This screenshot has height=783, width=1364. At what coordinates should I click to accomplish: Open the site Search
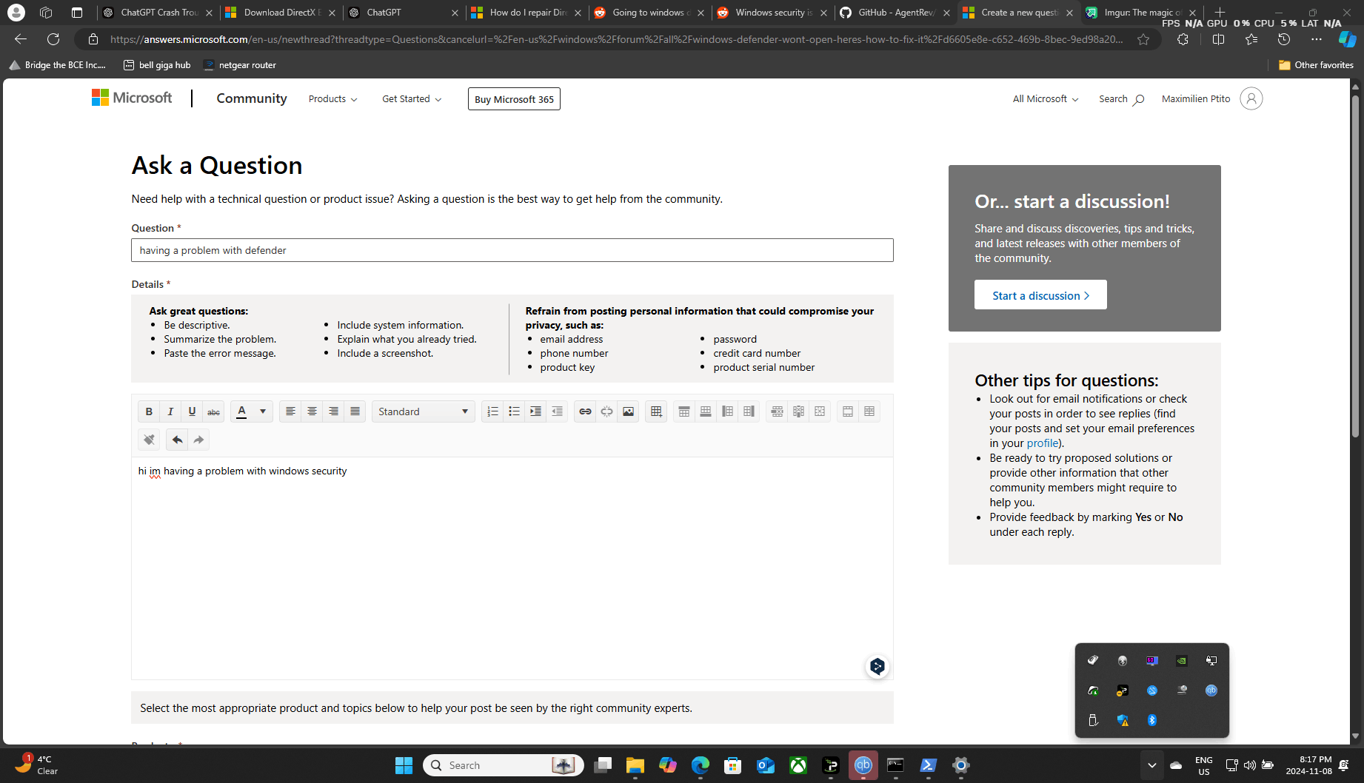1121,99
